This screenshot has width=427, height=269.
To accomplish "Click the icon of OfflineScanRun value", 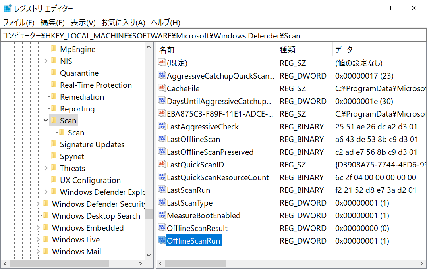I will tap(162, 240).
